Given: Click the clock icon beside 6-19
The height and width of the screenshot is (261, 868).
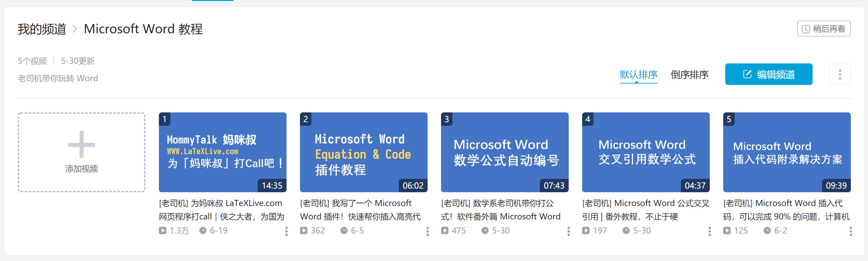Looking at the screenshot, I should click(x=203, y=231).
